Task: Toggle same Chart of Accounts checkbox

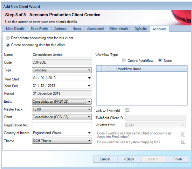Action: (x=183, y=134)
